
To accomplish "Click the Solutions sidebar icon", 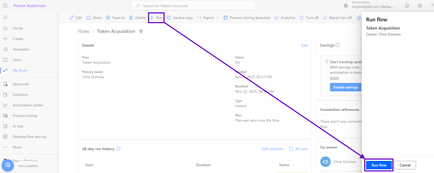I will pyautogui.click(x=5, y=95).
